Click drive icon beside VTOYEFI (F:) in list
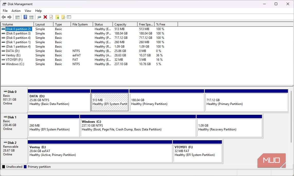Image resolution: width=294 pixels, height=176 pixels. pyautogui.click(x=3, y=60)
